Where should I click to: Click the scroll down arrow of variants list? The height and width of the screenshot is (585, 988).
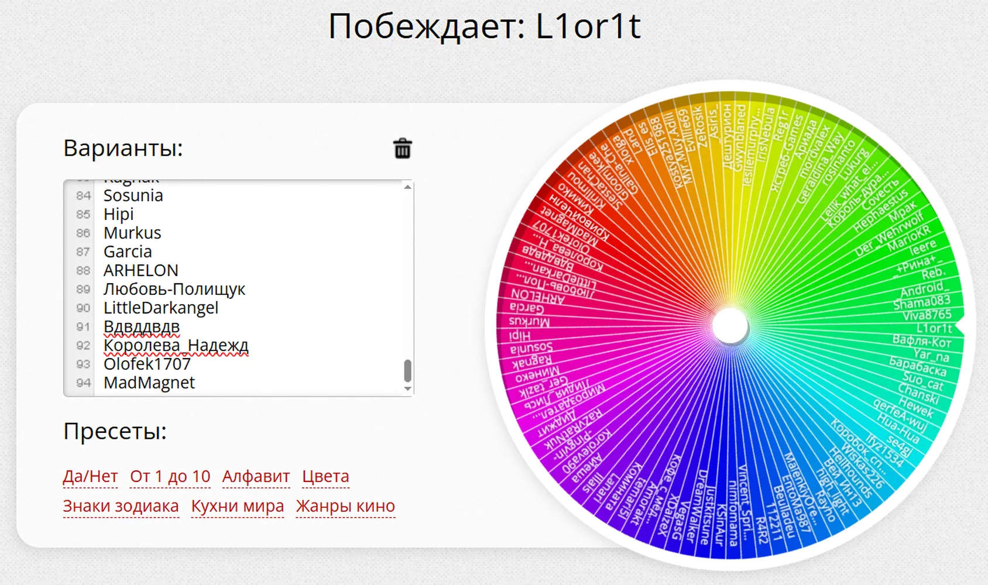pos(408,388)
